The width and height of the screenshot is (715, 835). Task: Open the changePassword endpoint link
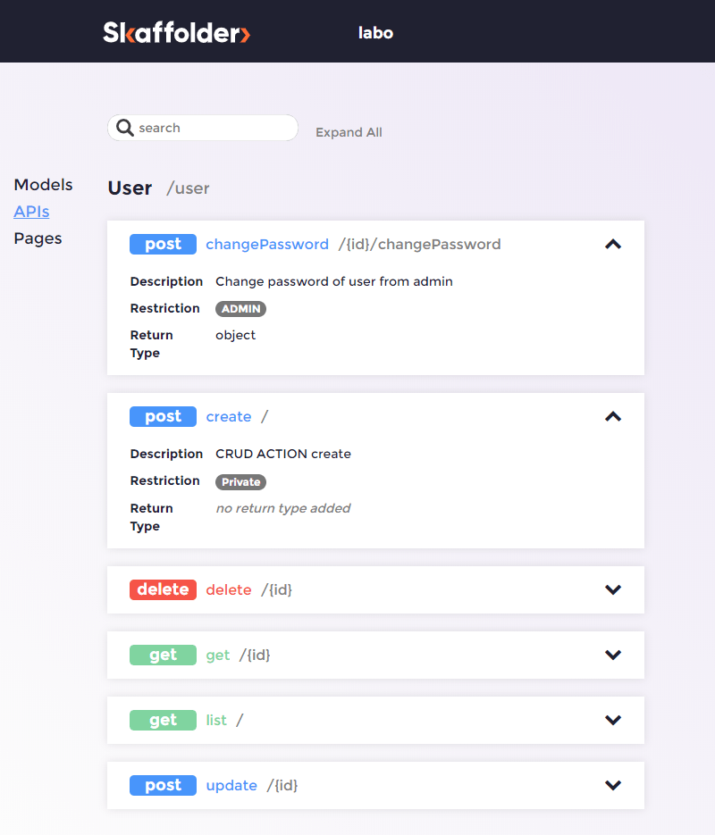click(x=266, y=244)
